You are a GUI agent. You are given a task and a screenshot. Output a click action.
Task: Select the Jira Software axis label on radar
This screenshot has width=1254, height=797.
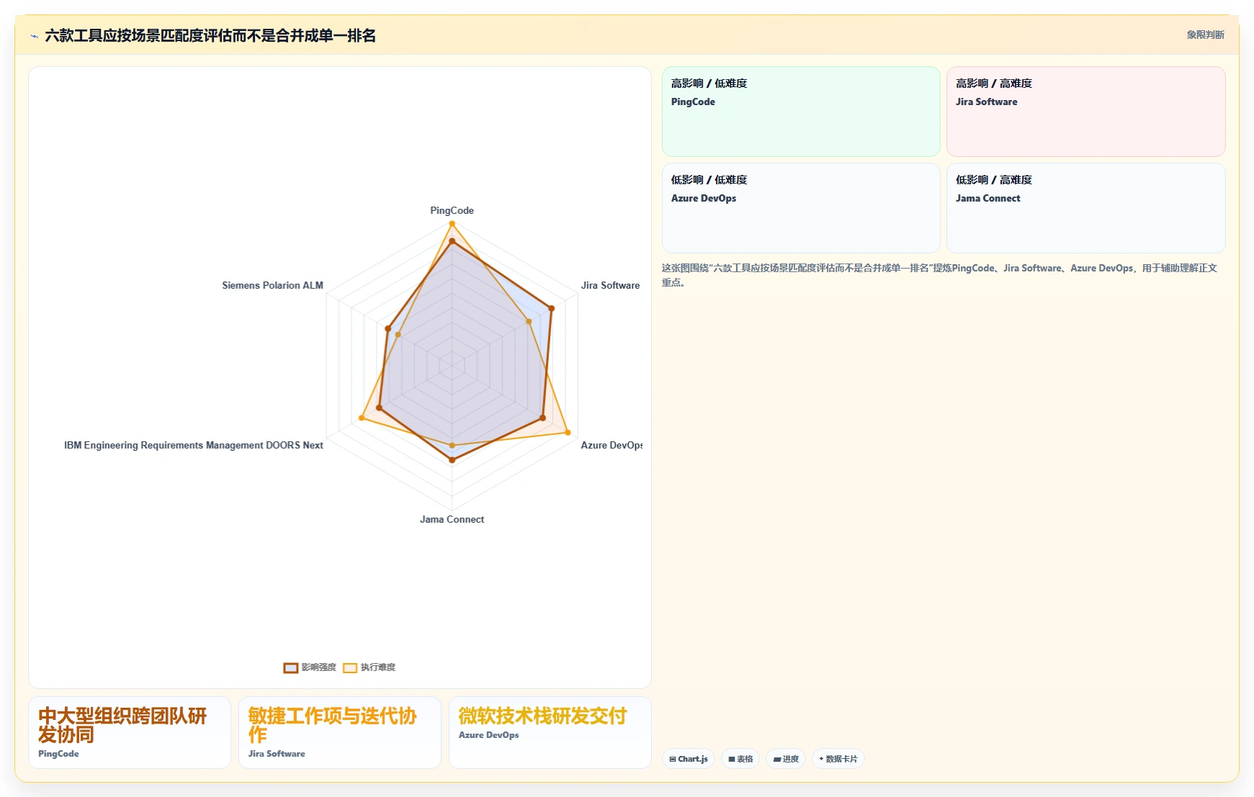610,285
